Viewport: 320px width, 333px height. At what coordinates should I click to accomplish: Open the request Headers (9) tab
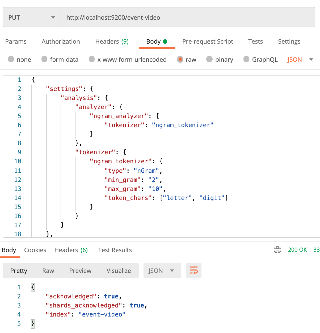coord(112,41)
